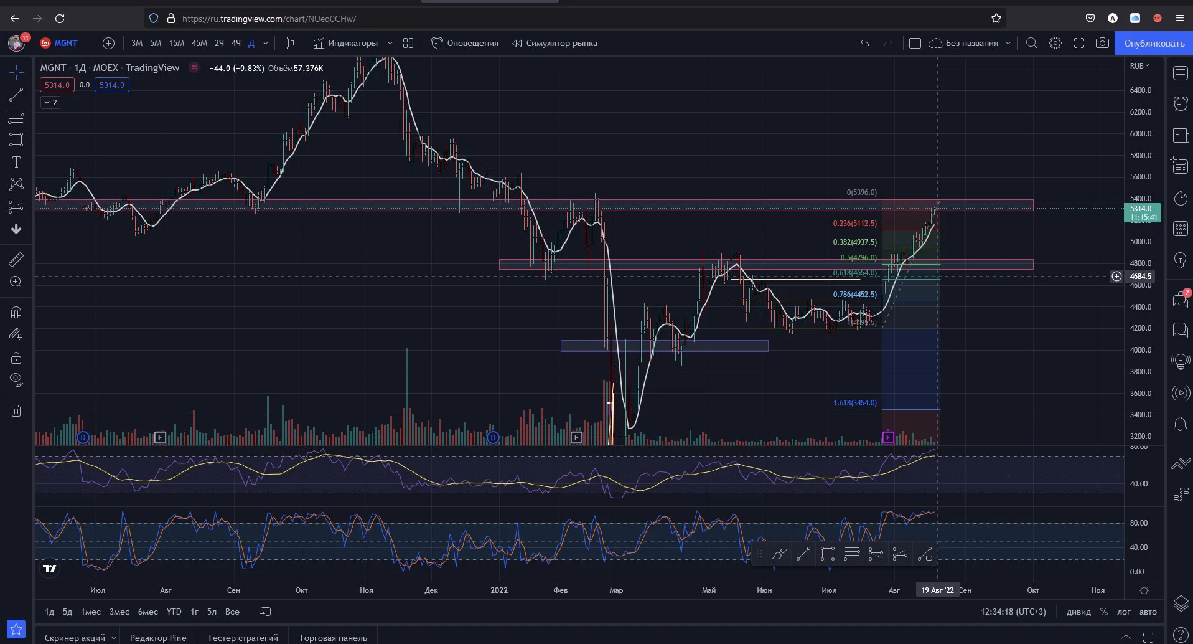This screenshot has width=1193, height=644.
Task: Select the ruler measure tool
Action: pyautogui.click(x=16, y=259)
